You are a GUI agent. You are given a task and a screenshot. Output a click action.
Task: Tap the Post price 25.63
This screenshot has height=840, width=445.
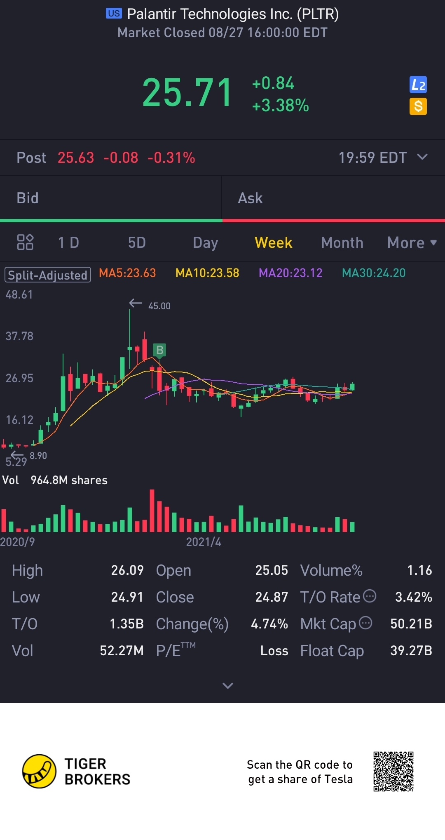(x=76, y=158)
